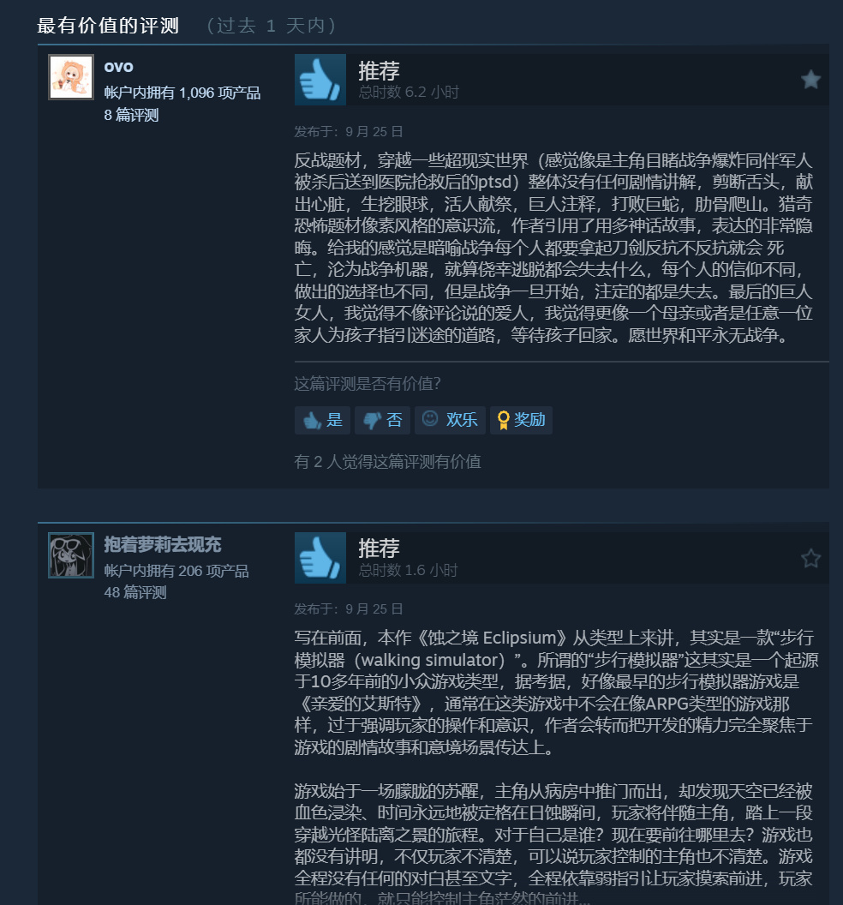Mark ovo's review as 欢乐 (funny)

tap(450, 420)
